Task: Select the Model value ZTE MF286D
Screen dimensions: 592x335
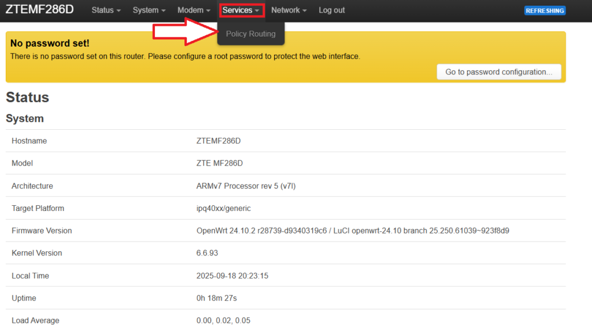Action: [220, 163]
